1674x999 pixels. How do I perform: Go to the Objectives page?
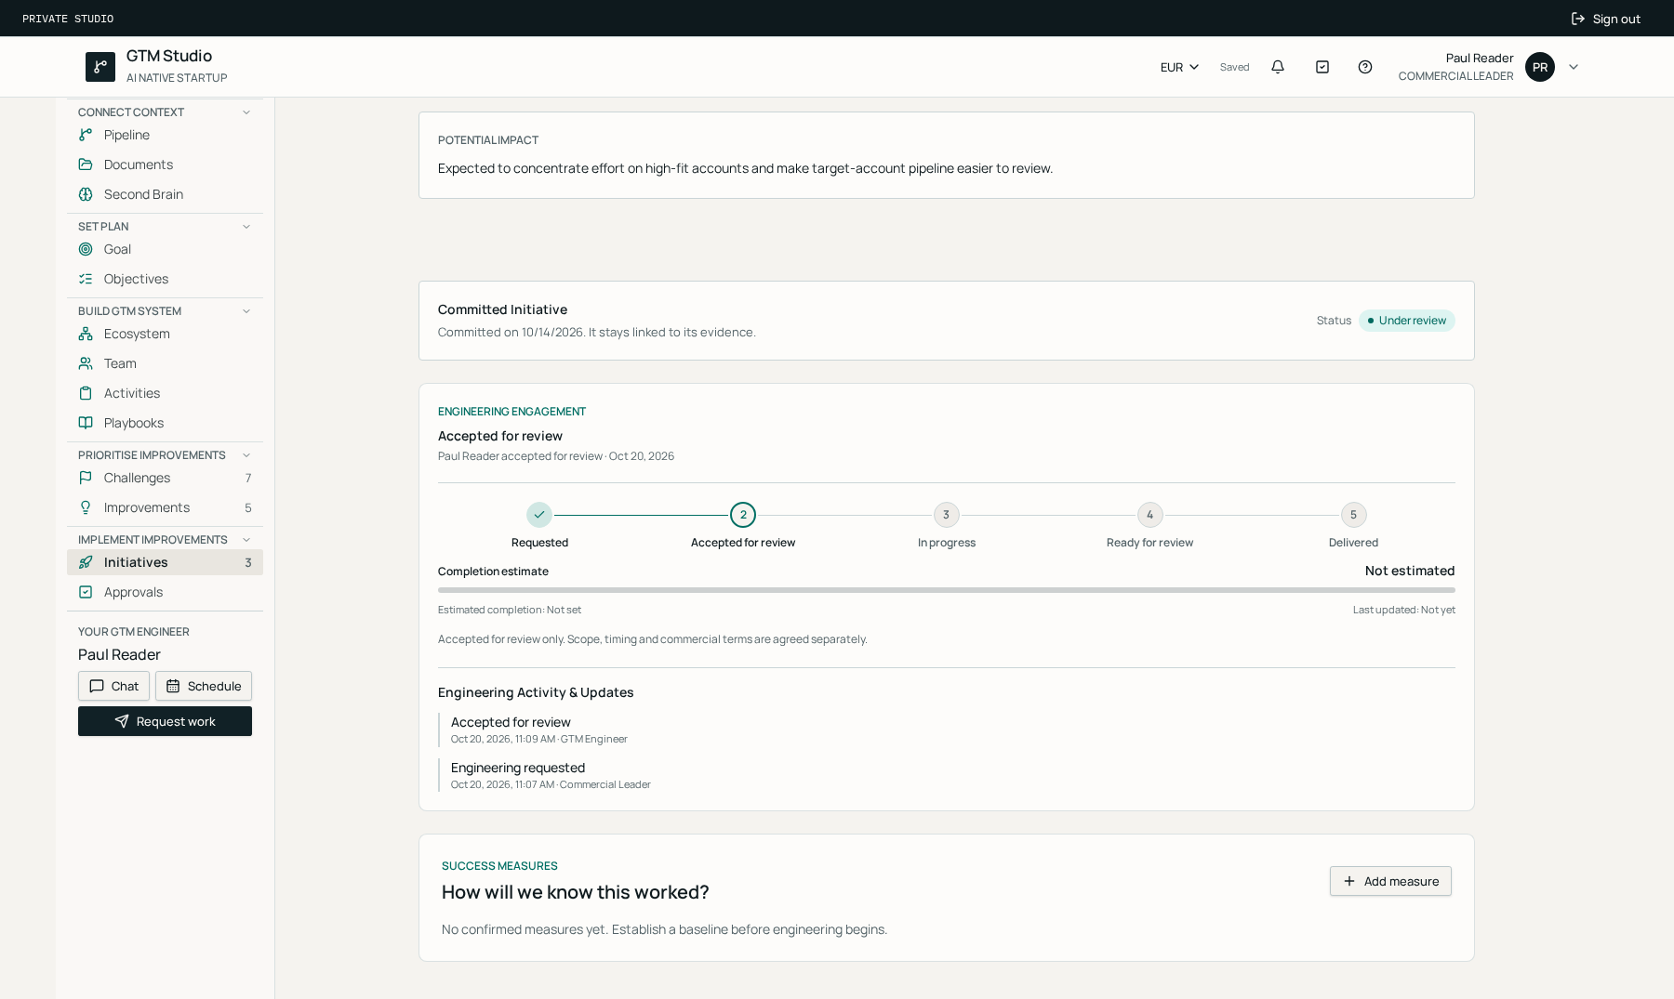[165, 279]
